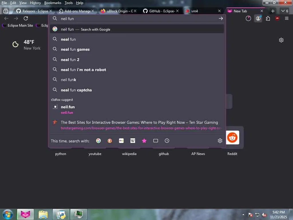
Task: Open the github shortcut label
Action: (164, 154)
